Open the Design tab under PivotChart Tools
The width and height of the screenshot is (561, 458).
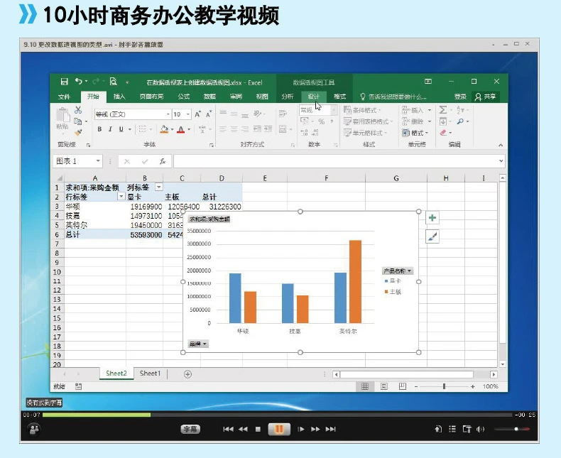click(313, 97)
